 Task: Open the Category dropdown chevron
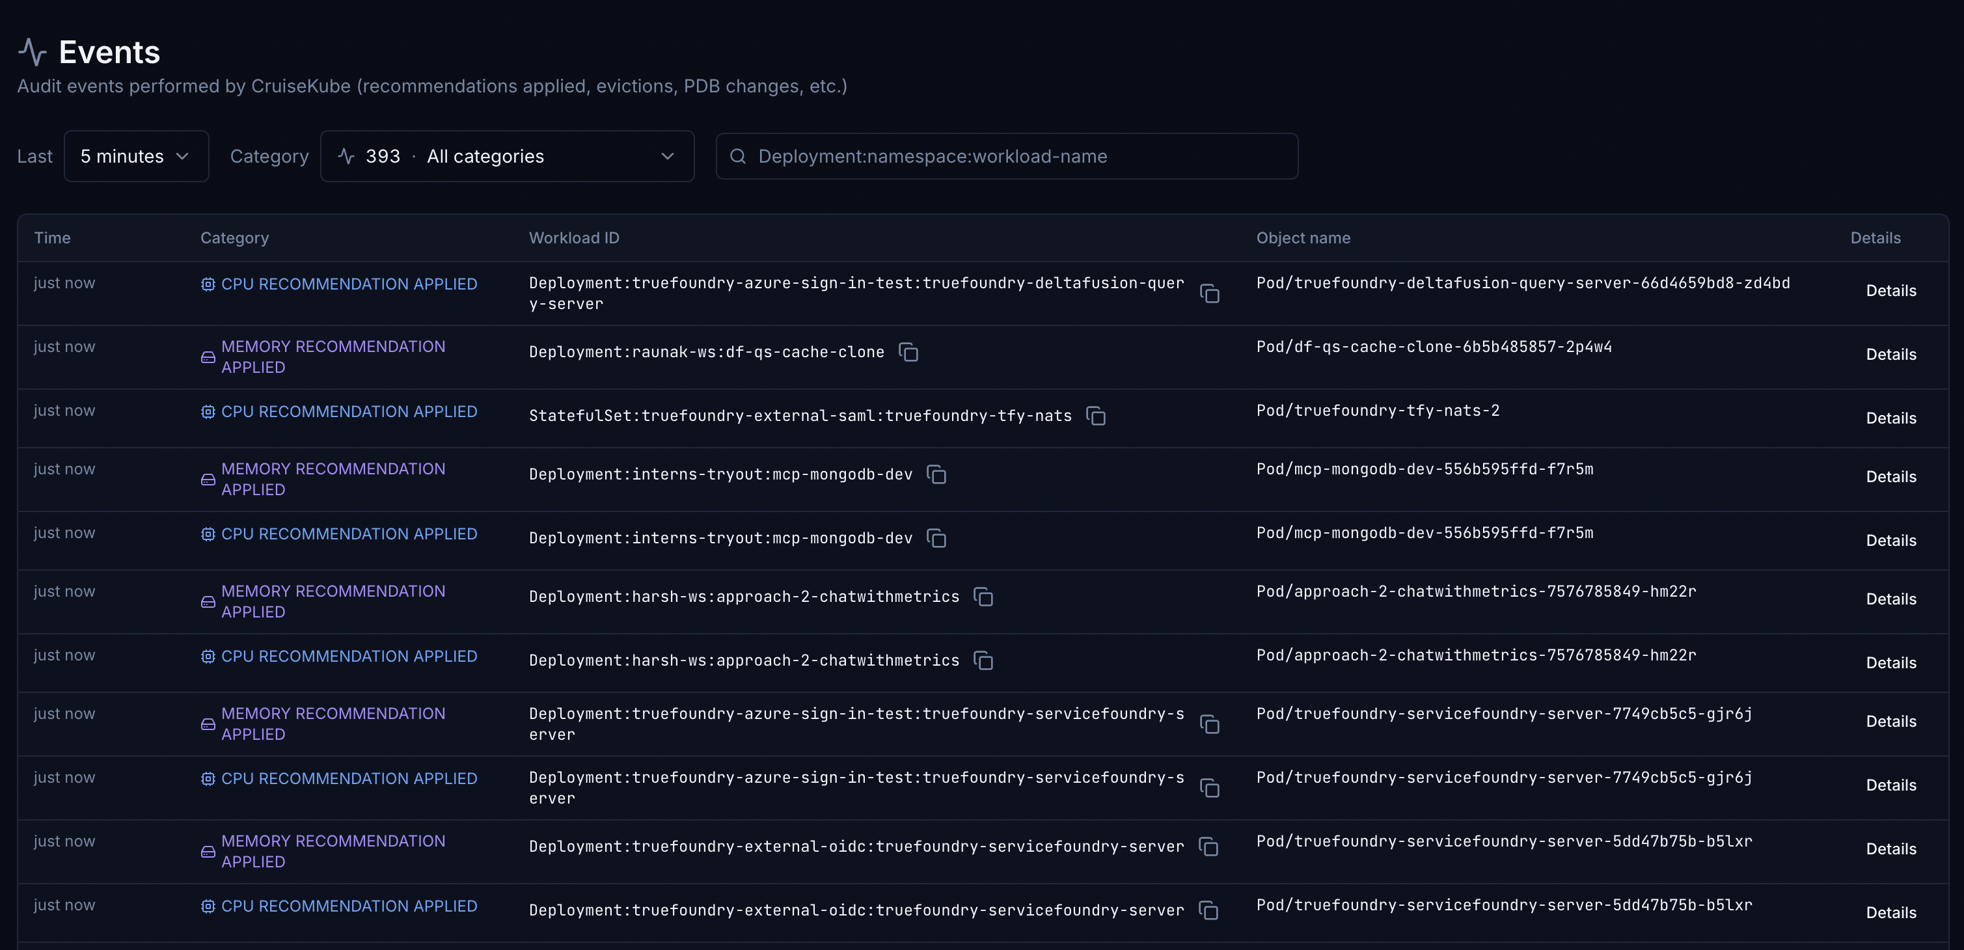(x=667, y=156)
